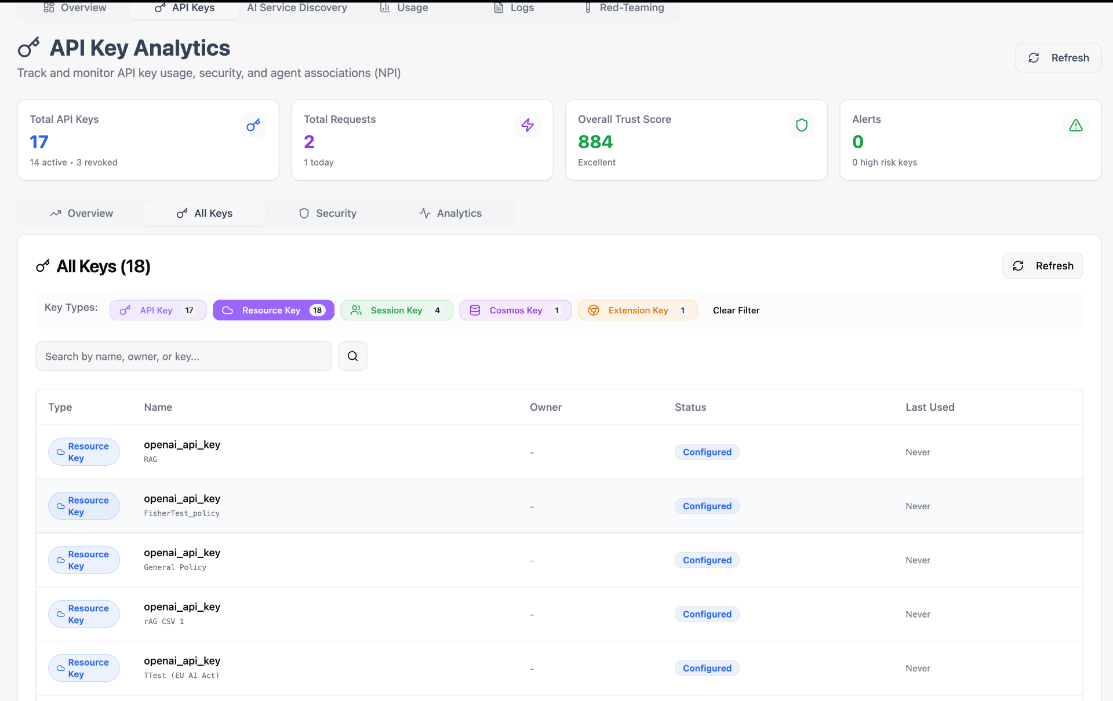The height and width of the screenshot is (701, 1113).
Task: Click the shield icon in Overall Trust Score card
Action: tap(802, 125)
